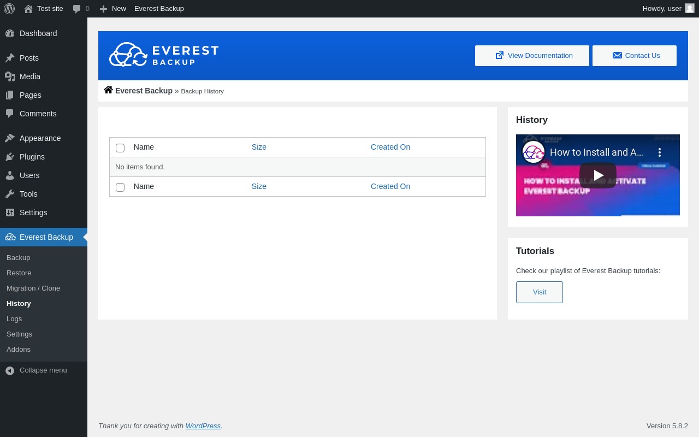Sort by Created On in footer row

(390, 186)
